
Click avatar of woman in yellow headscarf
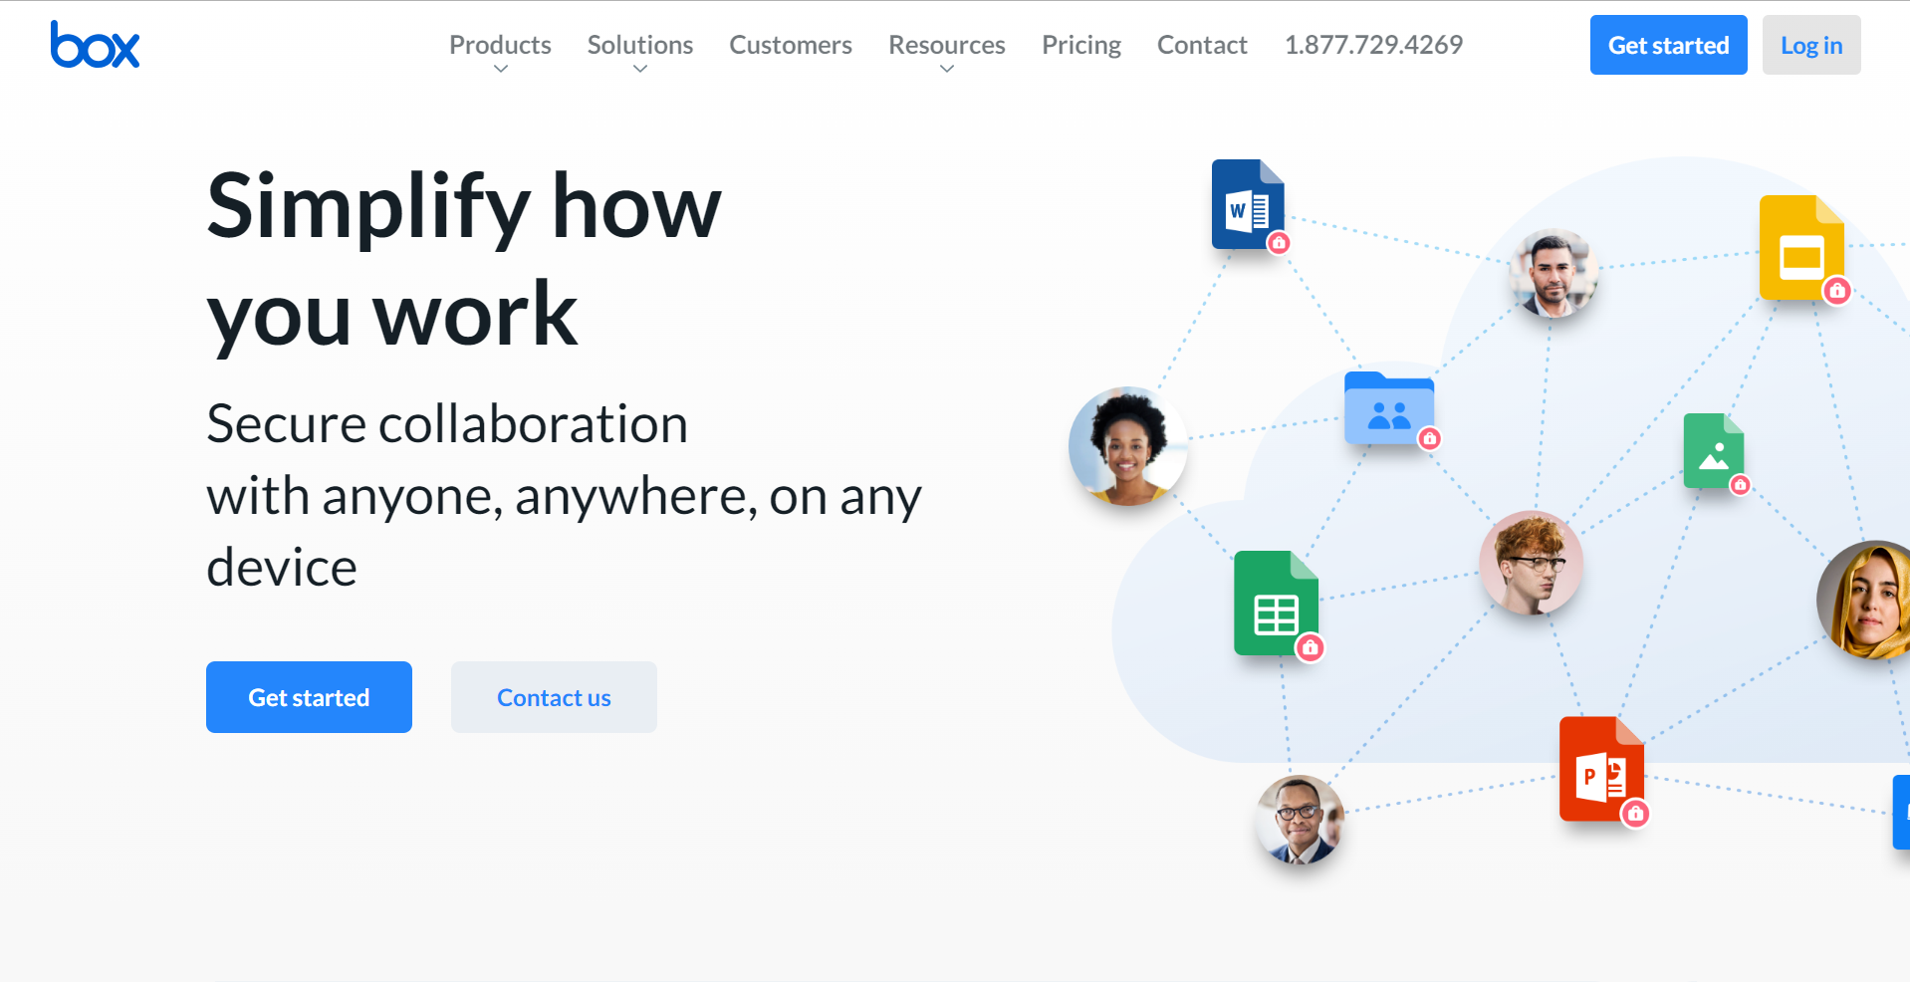coord(1864,601)
